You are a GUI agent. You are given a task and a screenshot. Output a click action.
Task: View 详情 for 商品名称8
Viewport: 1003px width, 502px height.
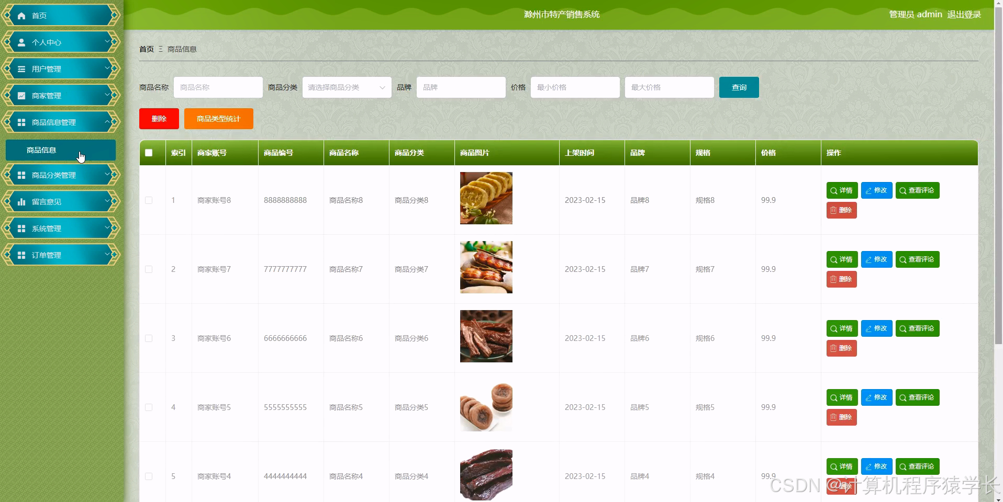[x=842, y=190]
